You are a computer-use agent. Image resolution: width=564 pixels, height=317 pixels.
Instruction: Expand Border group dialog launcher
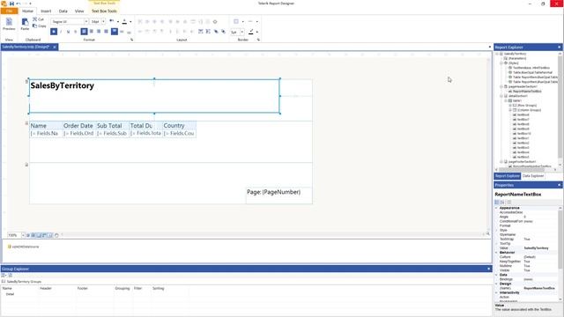258,40
